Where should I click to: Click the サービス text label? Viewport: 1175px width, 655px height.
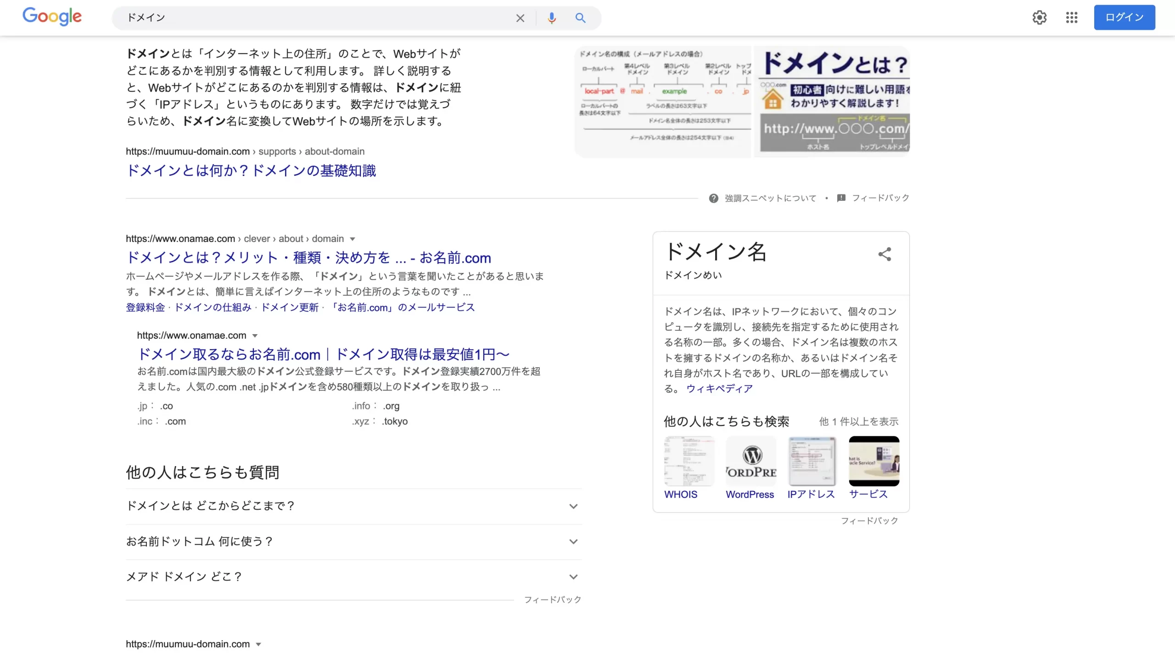868,494
